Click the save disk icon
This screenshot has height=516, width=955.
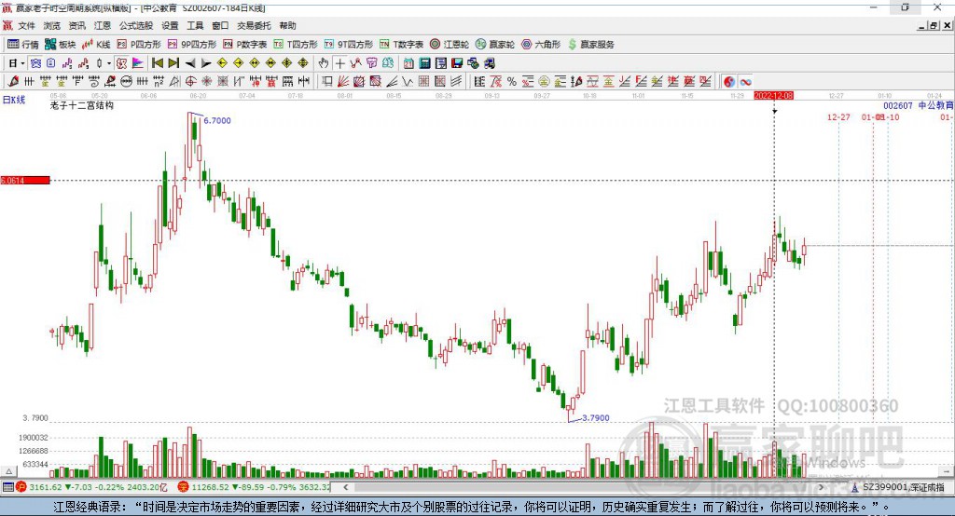pos(457,63)
